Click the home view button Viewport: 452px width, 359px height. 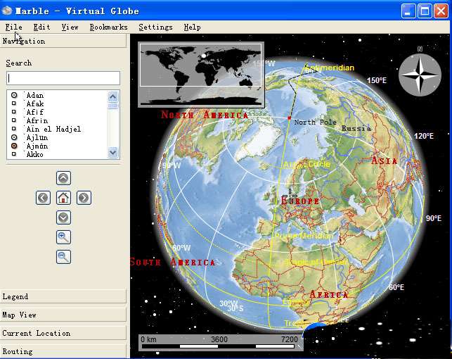pos(63,198)
